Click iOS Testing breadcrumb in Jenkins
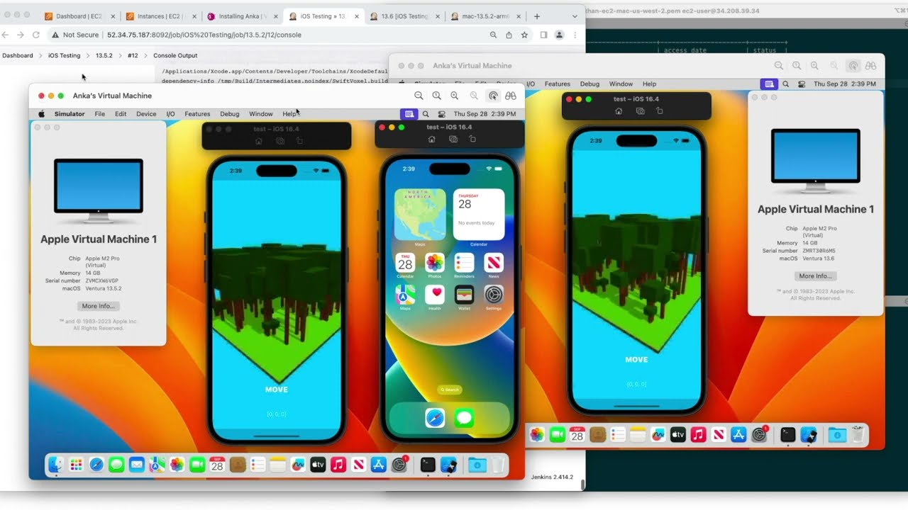Screen dimensions: 908x510 point(64,55)
